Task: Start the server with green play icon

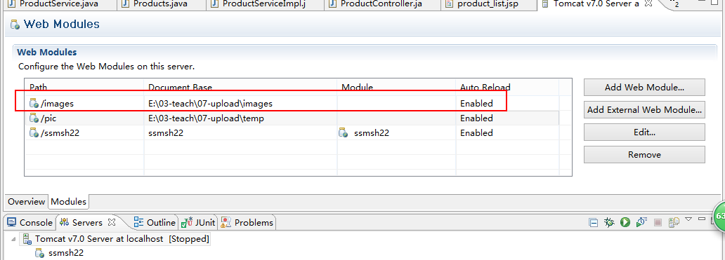Action: coord(625,223)
